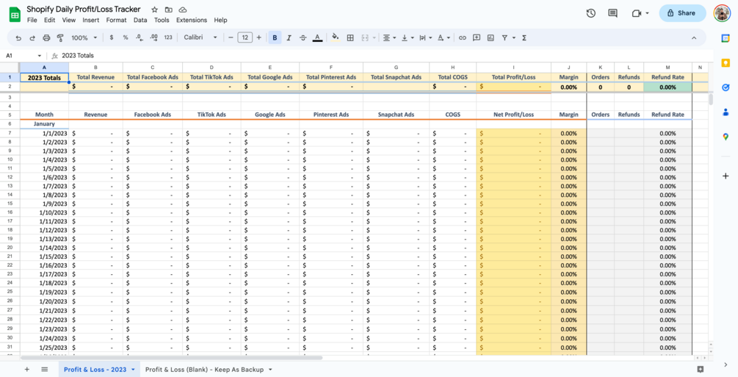The height and width of the screenshot is (377, 738).
Task: Click the Undo arrow icon
Action: 18,37
